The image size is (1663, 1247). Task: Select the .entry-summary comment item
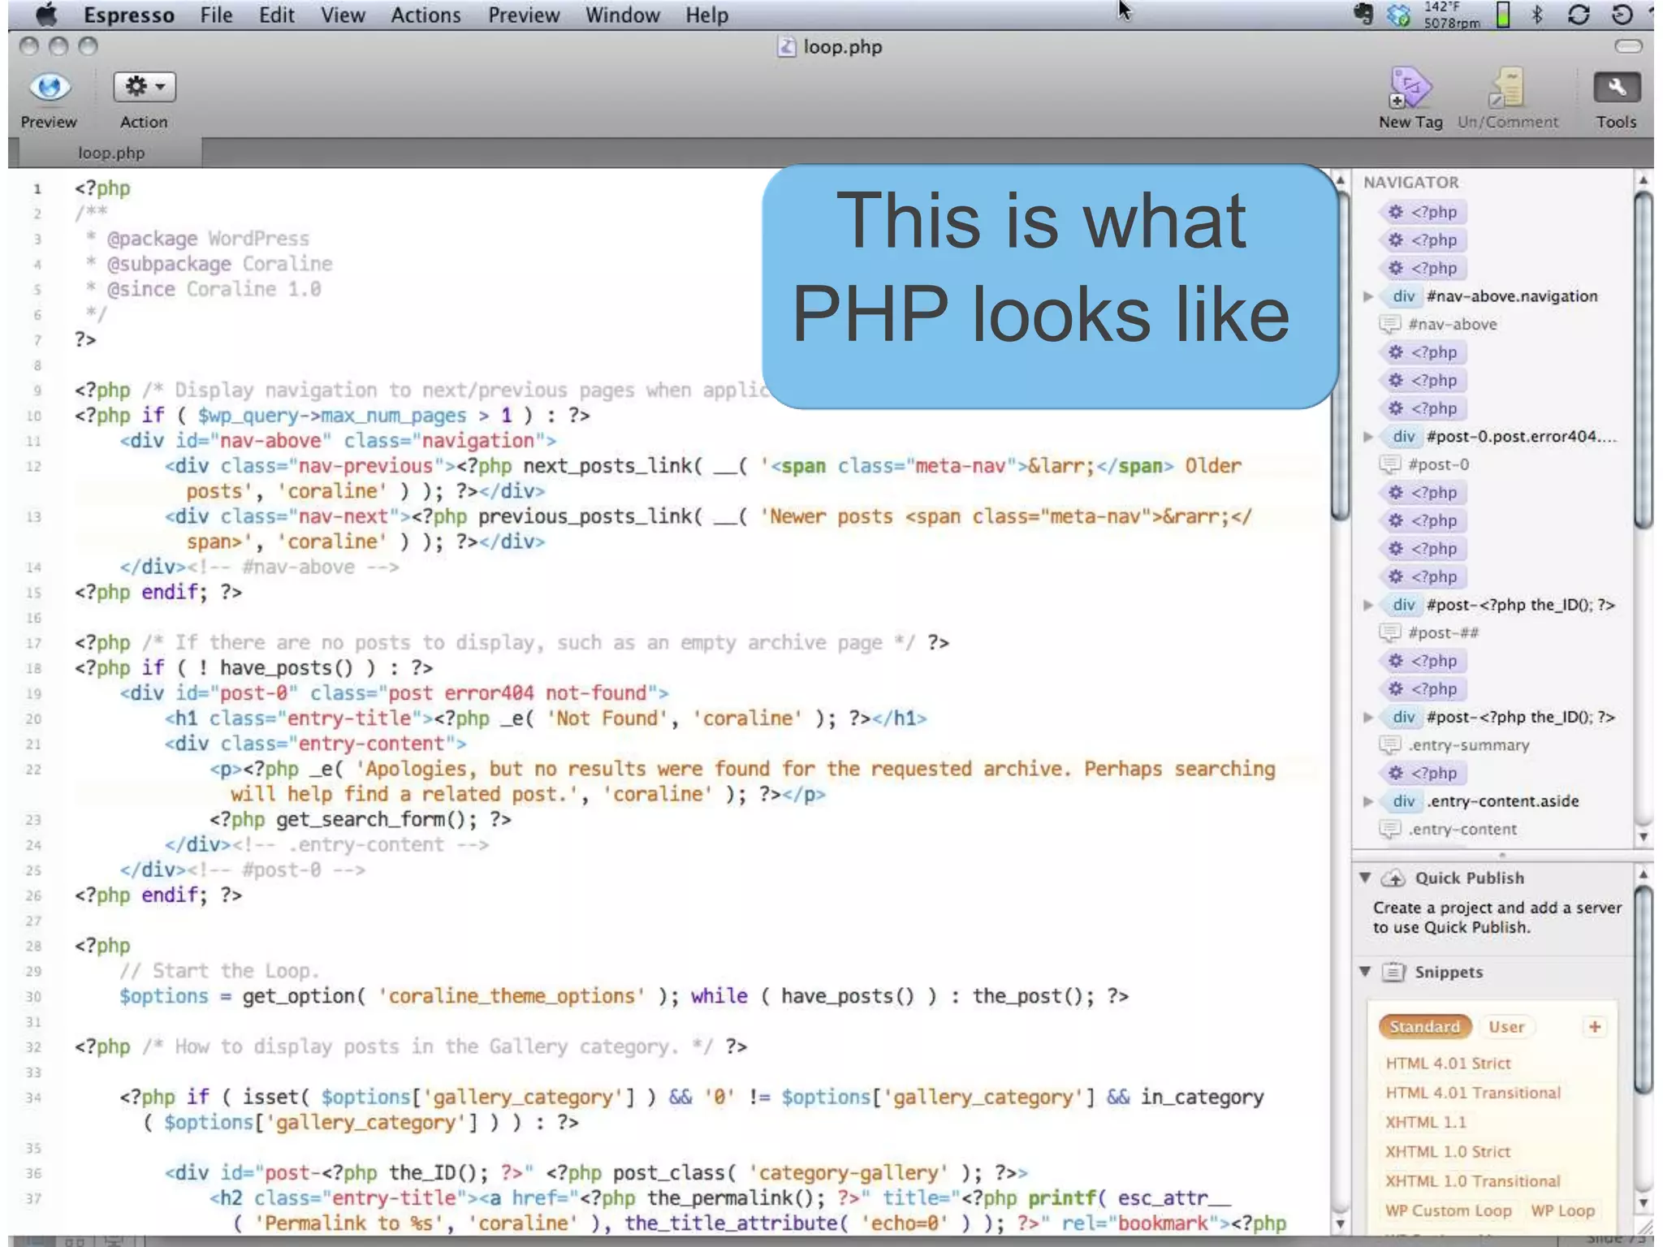tap(1454, 745)
